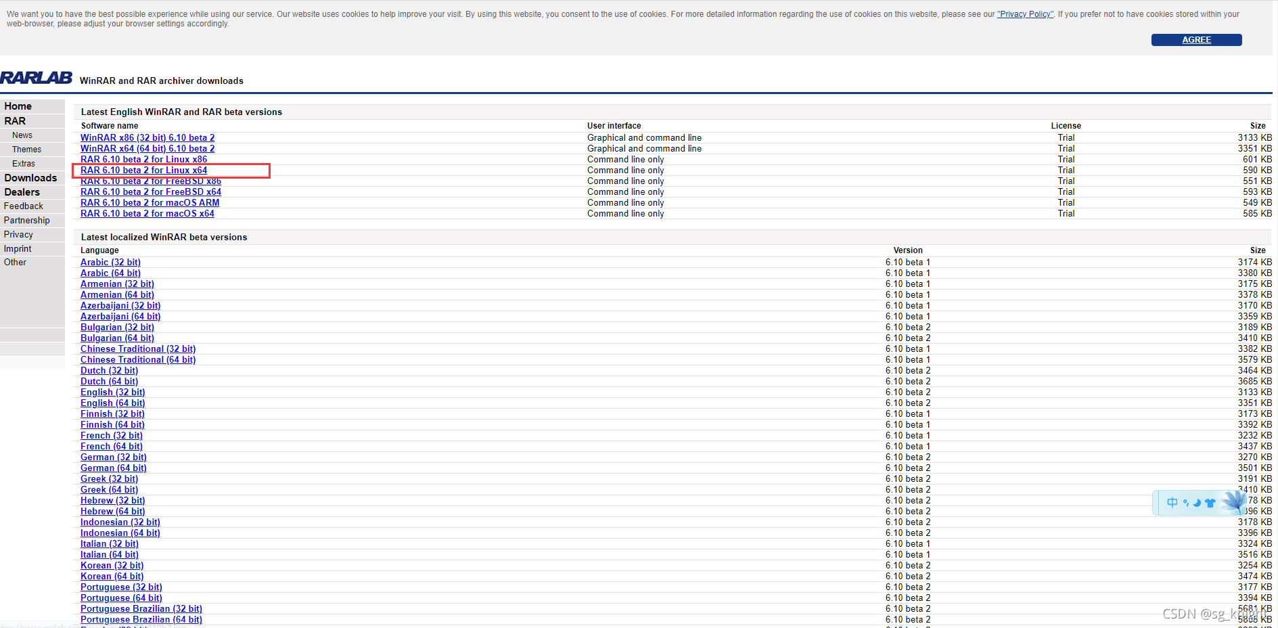
Task: Open the Privacy Policy link in cookie banner
Action: tap(1025, 14)
